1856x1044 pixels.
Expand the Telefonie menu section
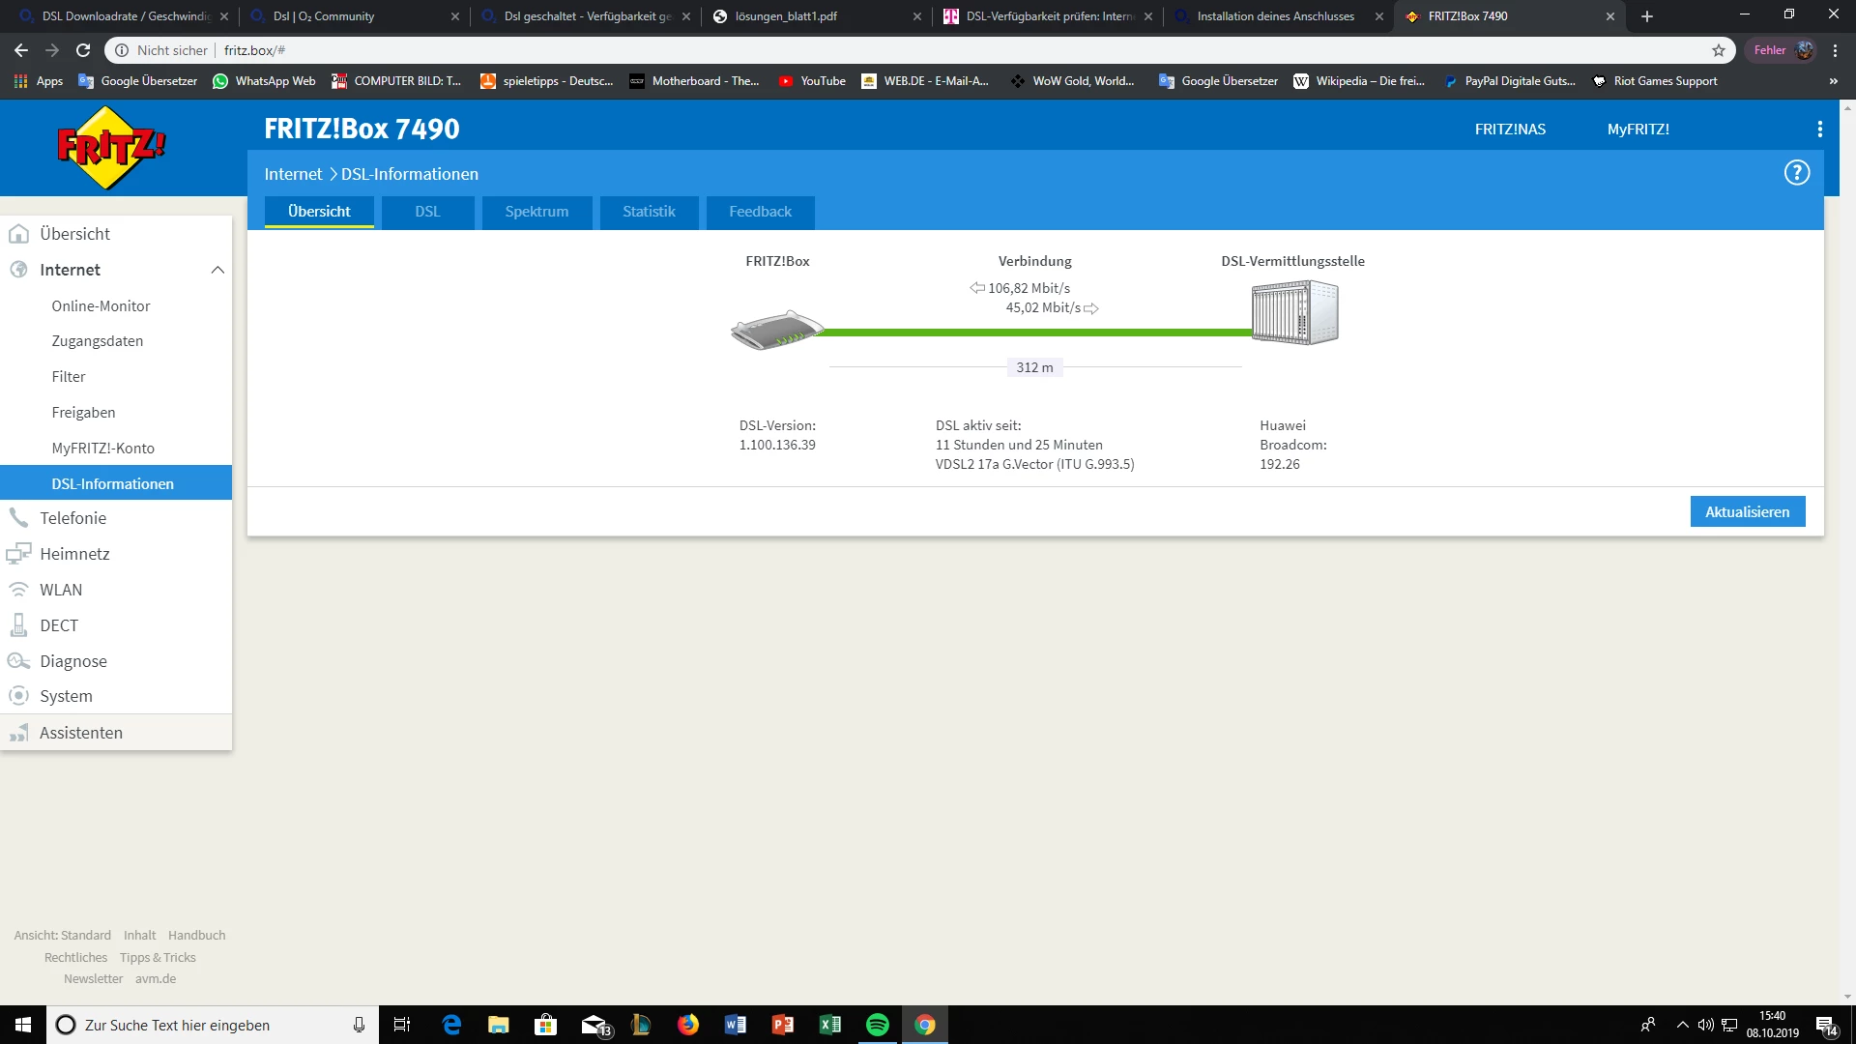72,518
